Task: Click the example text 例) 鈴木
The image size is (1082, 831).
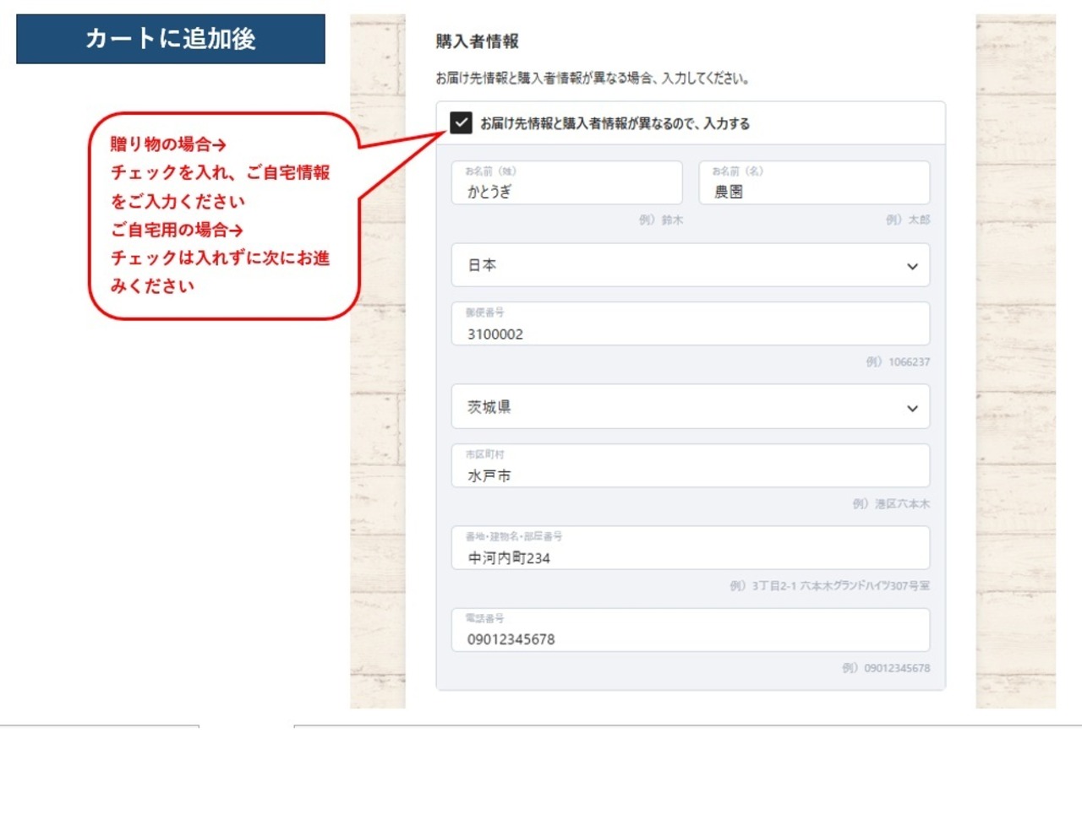Action: pyautogui.click(x=661, y=220)
